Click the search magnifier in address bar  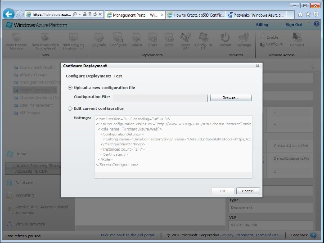point(75,14)
